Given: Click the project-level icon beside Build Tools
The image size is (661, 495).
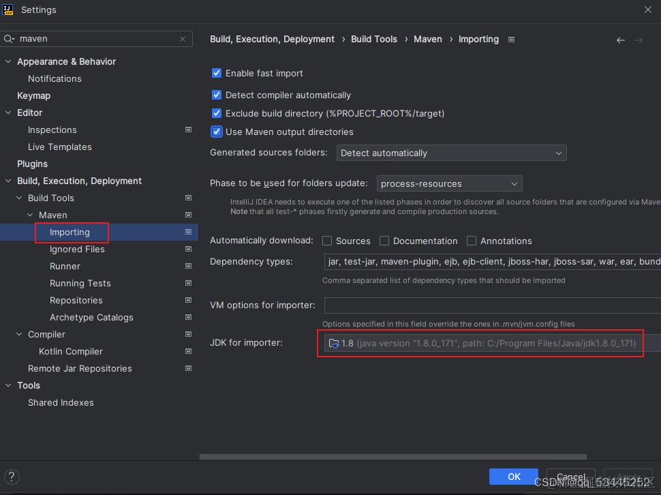Looking at the screenshot, I should pos(189,198).
